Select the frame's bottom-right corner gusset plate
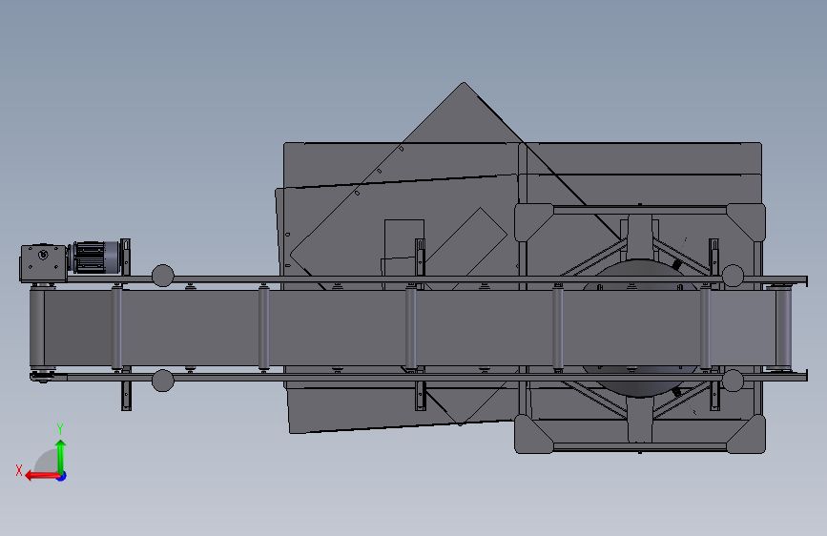This screenshot has height=536, width=827. coord(749,435)
